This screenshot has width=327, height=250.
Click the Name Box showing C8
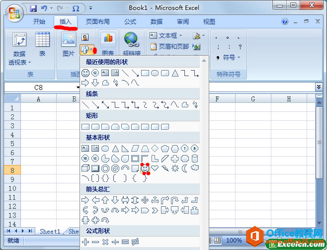tap(42, 87)
